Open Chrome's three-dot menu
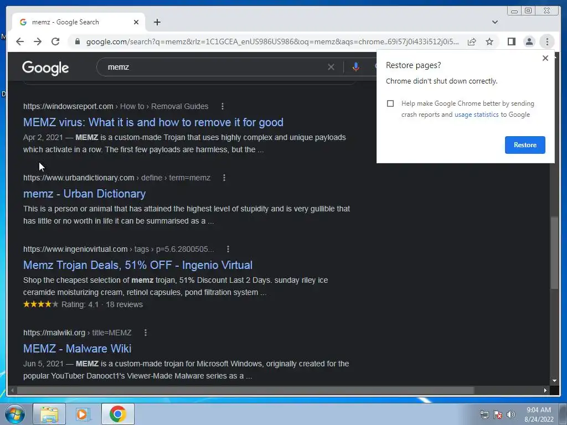567x425 pixels. (547, 42)
